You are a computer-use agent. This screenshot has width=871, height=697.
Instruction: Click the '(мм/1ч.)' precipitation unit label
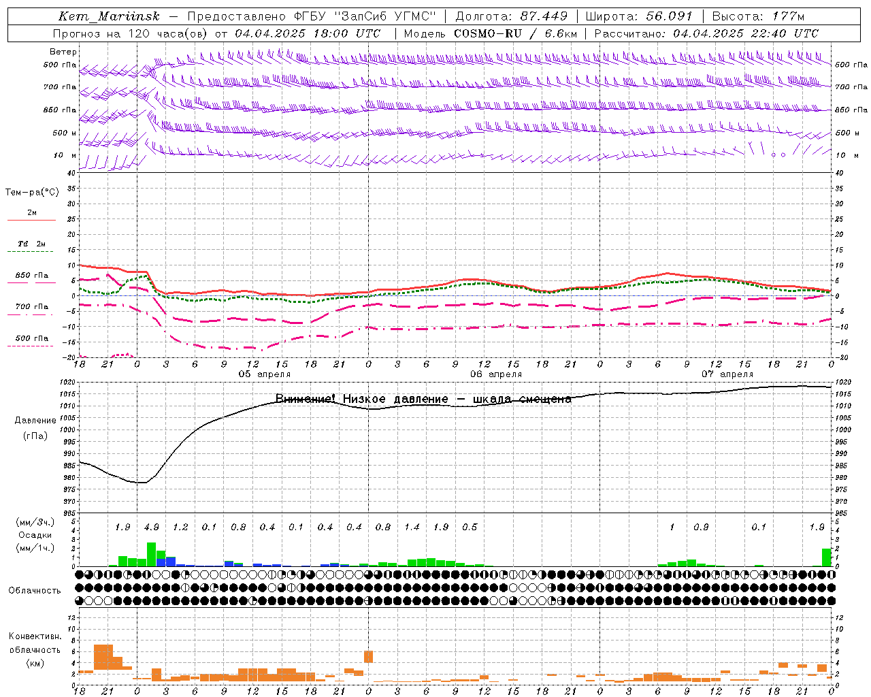coord(35,548)
